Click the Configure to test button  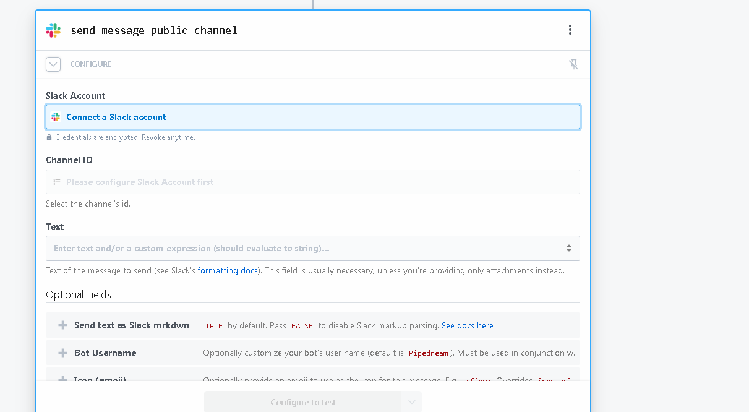[x=303, y=402]
